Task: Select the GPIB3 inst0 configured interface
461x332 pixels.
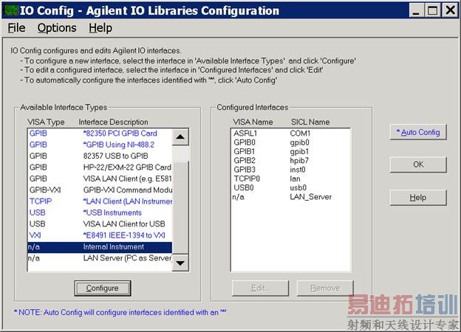Action: (x=290, y=170)
